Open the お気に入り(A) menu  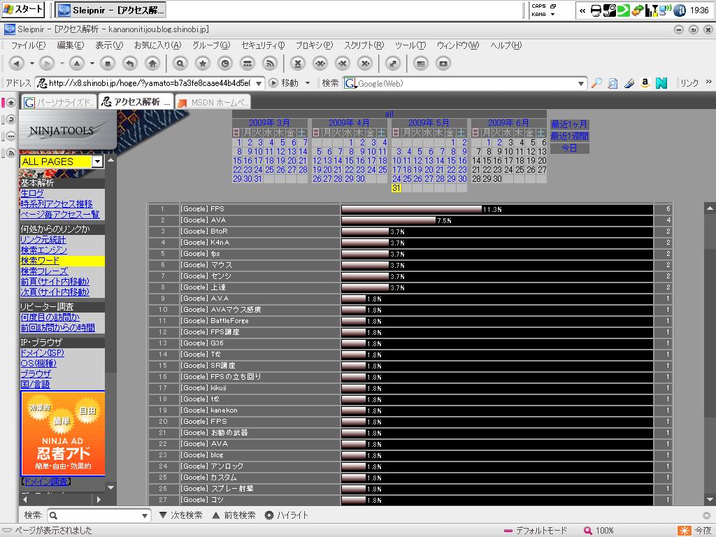click(157, 45)
